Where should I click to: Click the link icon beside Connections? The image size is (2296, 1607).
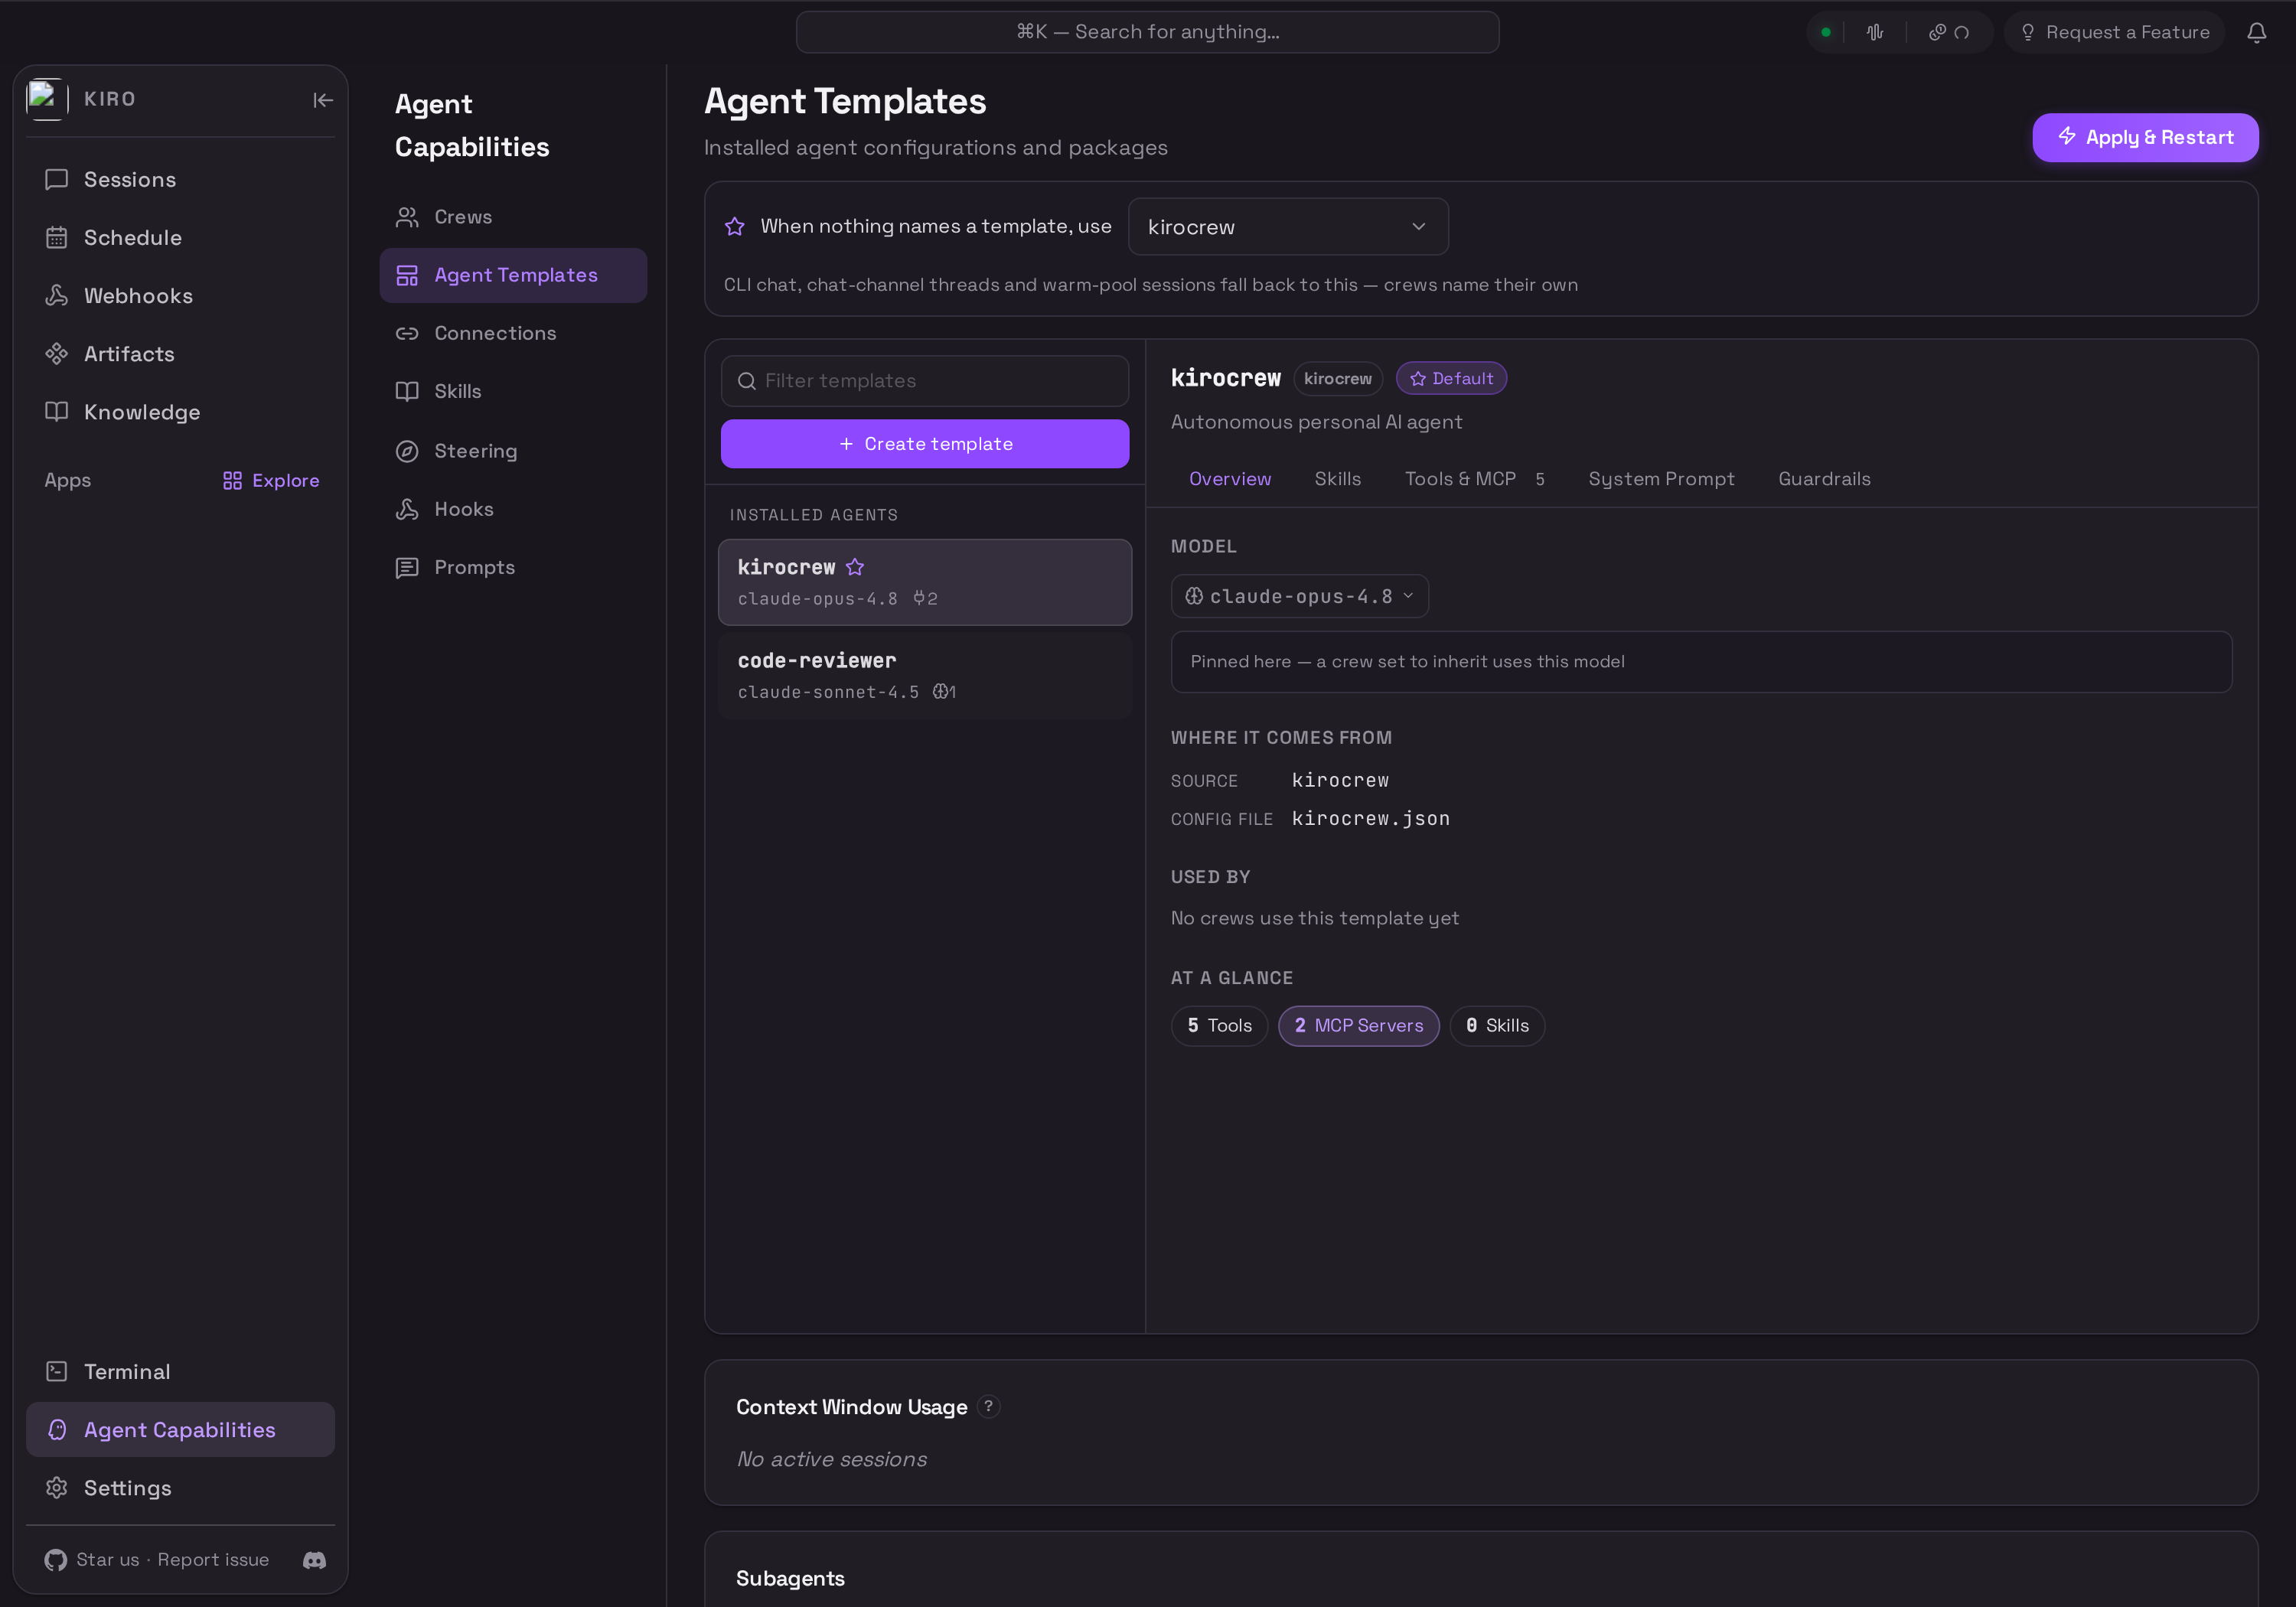coord(407,333)
